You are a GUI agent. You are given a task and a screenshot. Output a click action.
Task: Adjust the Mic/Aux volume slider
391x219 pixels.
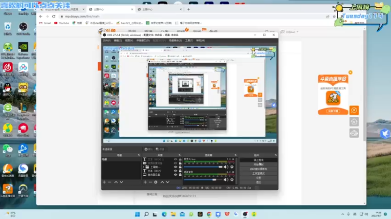pos(203,167)
